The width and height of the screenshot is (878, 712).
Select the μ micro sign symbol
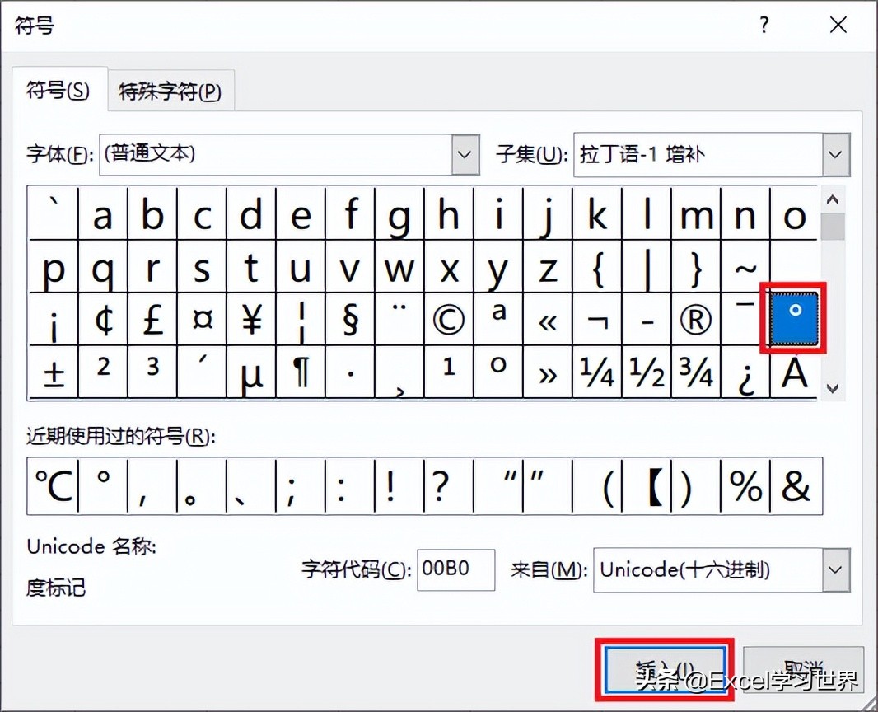tap(252, 372)
